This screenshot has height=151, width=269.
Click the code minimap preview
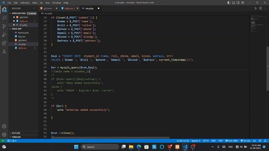(x=258, y=24)
